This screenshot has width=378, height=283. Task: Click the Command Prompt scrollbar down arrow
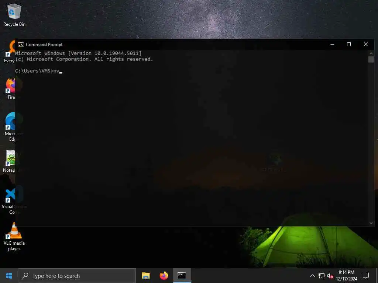click(371, 223)
